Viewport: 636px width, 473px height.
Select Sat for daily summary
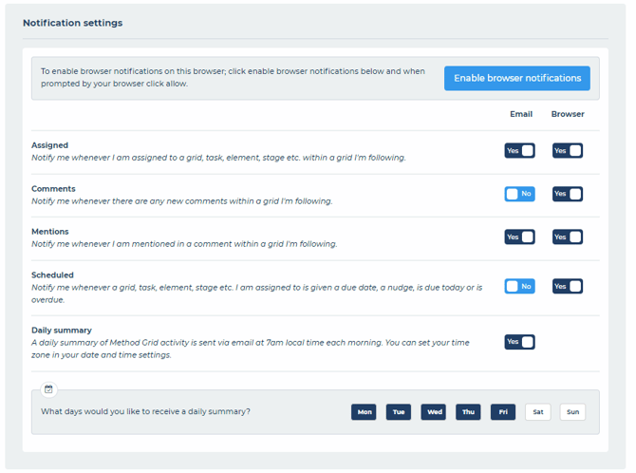click(x=537, y=412)
